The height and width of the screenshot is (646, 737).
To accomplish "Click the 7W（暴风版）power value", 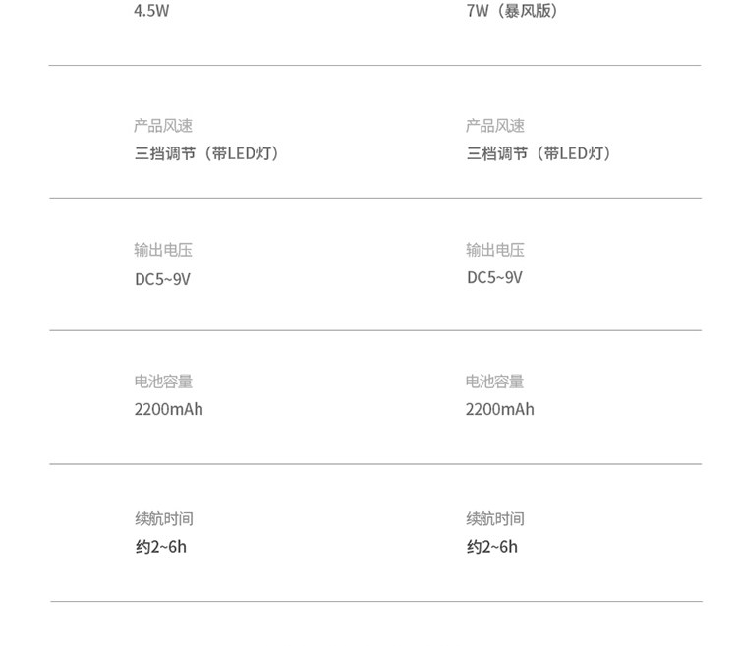I will [512, 12].
